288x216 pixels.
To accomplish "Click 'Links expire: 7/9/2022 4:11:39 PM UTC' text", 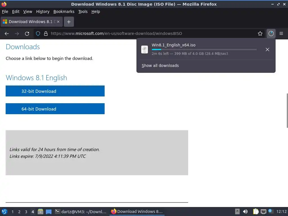I will [48, 156].
